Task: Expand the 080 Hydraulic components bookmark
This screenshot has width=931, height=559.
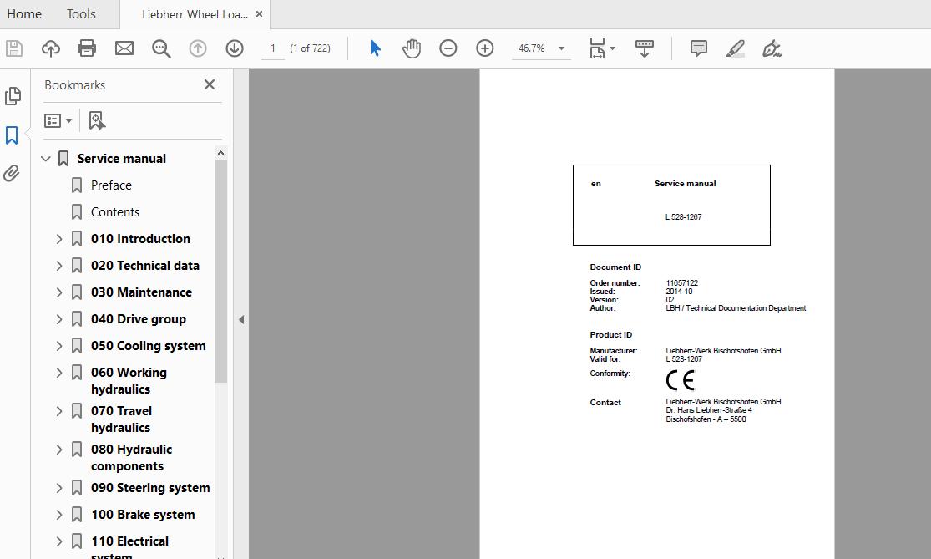Action: pyautogui.click(x=58, y=450)
